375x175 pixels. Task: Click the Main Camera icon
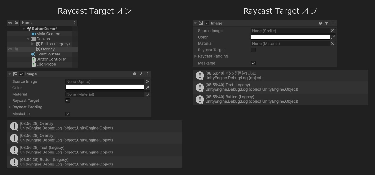pos(33,34)
